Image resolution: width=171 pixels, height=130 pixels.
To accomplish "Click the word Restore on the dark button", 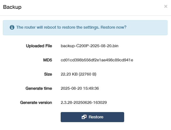I will [x=96, y=117].
